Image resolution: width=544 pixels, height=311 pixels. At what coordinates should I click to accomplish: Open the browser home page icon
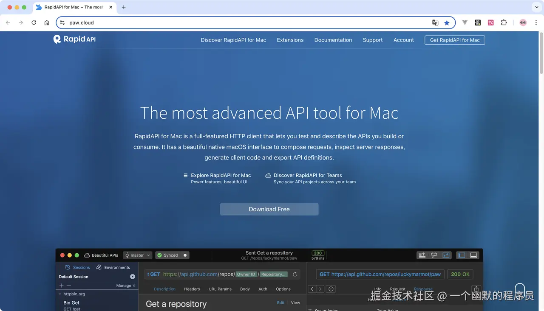[47, 22]
